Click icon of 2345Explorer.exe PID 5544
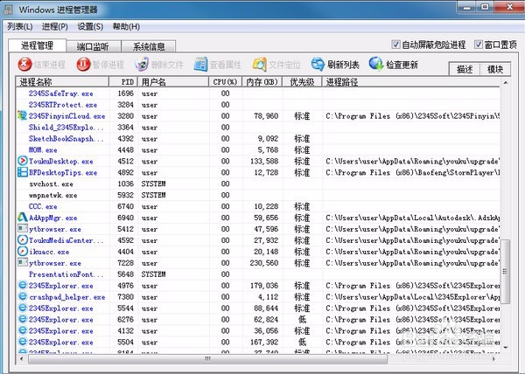 [x=23, y=308]
